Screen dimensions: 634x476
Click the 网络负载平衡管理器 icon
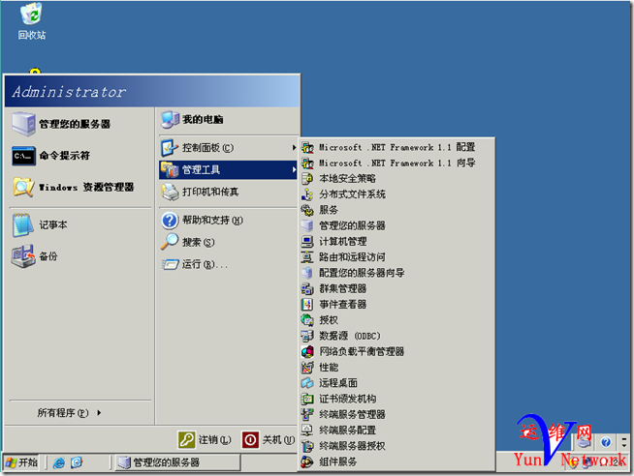[307, 351]
